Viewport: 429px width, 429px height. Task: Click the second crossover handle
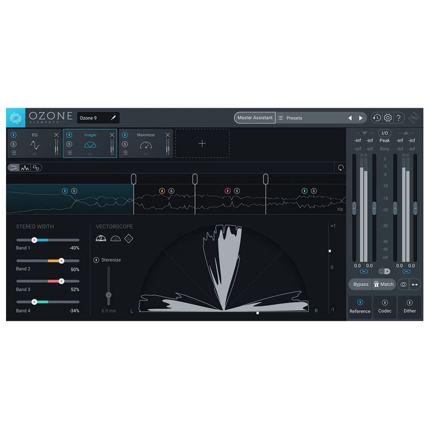[195, 179]
